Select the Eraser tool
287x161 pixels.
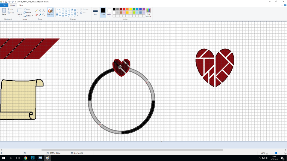tap(37, 15)
